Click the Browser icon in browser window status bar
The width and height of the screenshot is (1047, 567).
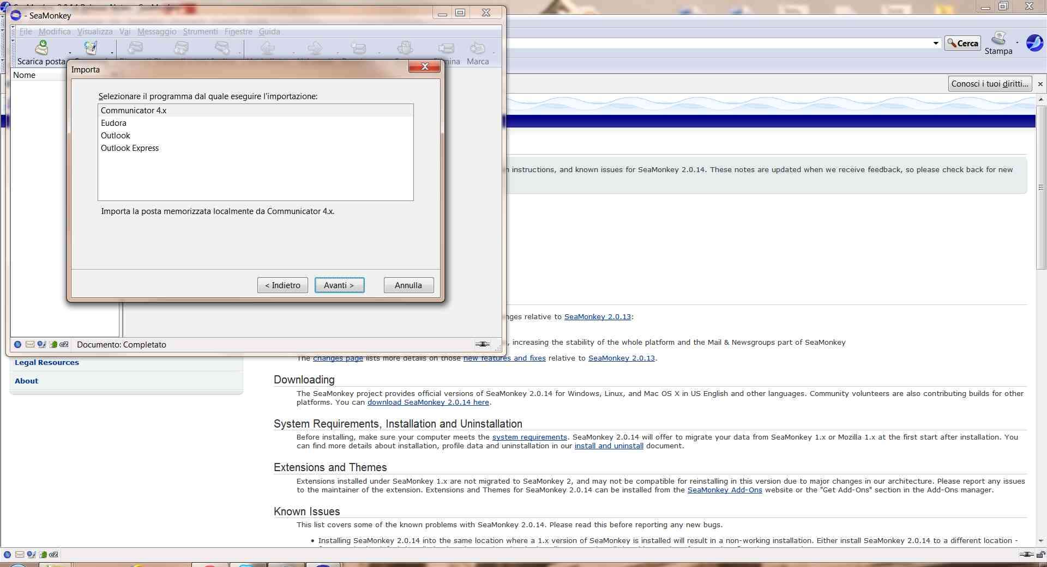(x=7, y=554)
